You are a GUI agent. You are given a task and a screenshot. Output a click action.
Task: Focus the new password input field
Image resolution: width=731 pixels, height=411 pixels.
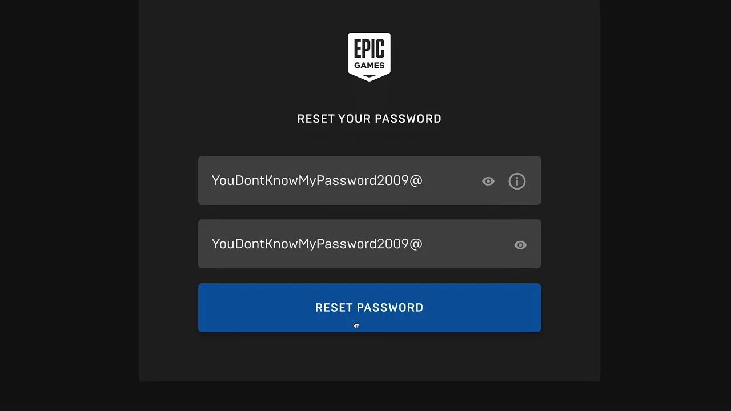pyautogui.click(x=369, y=180)
